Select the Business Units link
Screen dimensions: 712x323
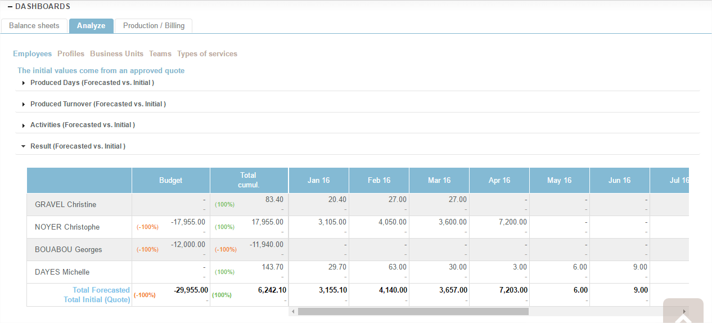116,54
